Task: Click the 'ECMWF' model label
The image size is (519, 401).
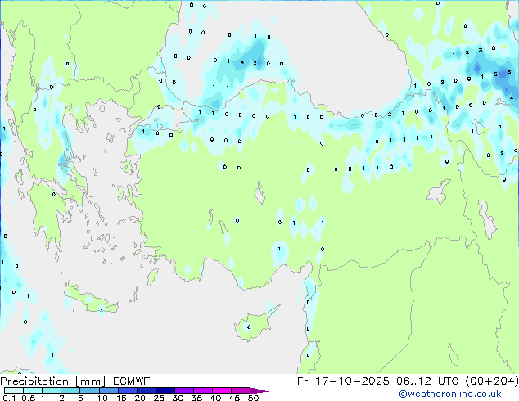Action: coord(132,381)
